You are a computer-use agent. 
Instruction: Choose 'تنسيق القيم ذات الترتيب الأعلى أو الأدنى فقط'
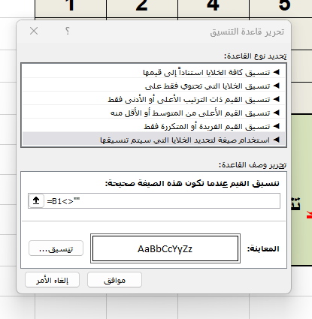153,99
